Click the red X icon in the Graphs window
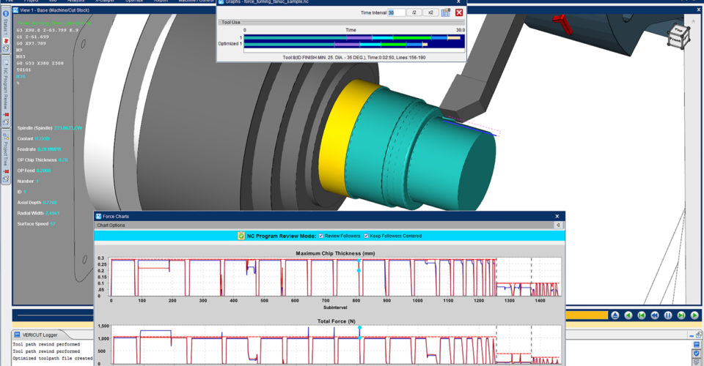 [x=459, y=12]
